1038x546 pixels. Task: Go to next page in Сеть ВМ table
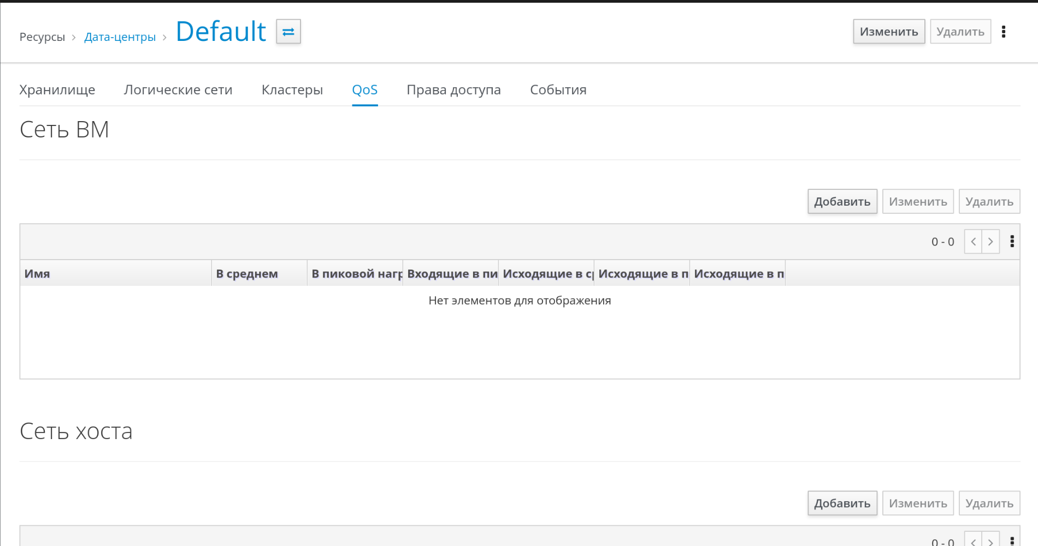click(x=990, y=242)
